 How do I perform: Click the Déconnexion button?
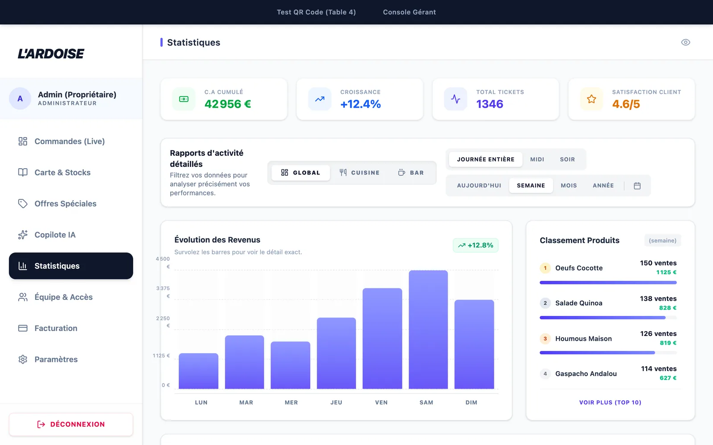[x=71, y=425]
